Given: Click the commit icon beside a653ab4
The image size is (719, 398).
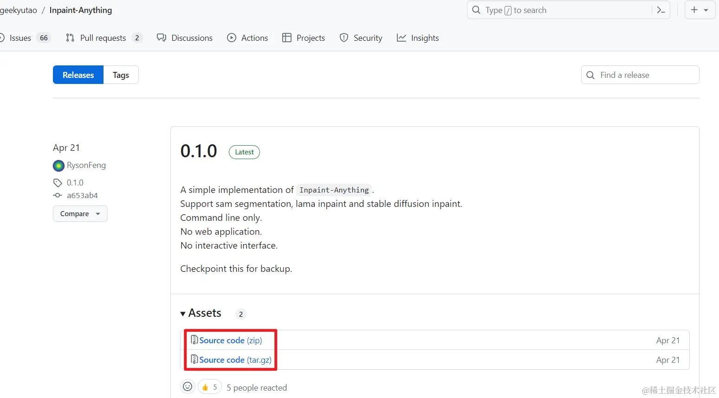Looking at the screenshot, I should coord(58,195).
